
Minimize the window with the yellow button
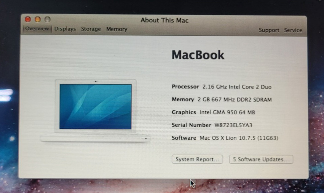37,19
